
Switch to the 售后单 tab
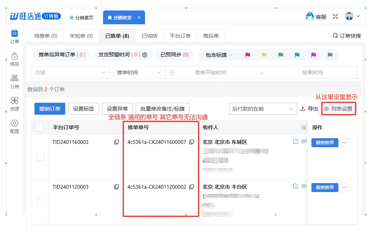coord(211,36)
